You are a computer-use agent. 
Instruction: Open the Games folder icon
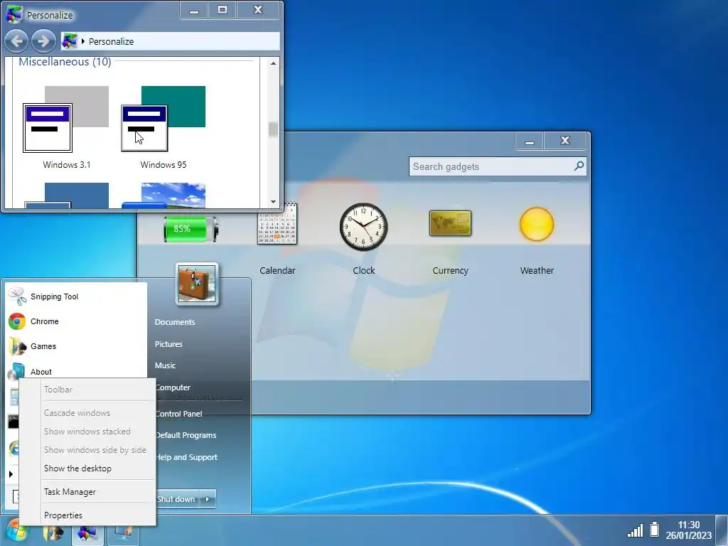click(17, 346)
